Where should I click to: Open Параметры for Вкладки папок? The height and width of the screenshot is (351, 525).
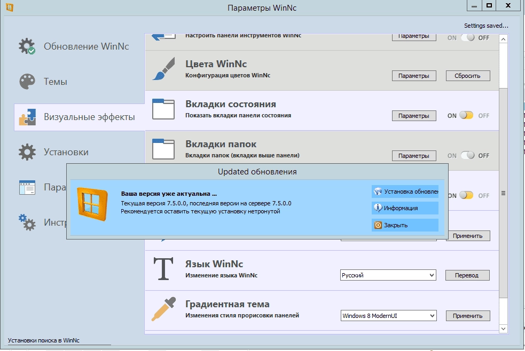click(414, 155)
